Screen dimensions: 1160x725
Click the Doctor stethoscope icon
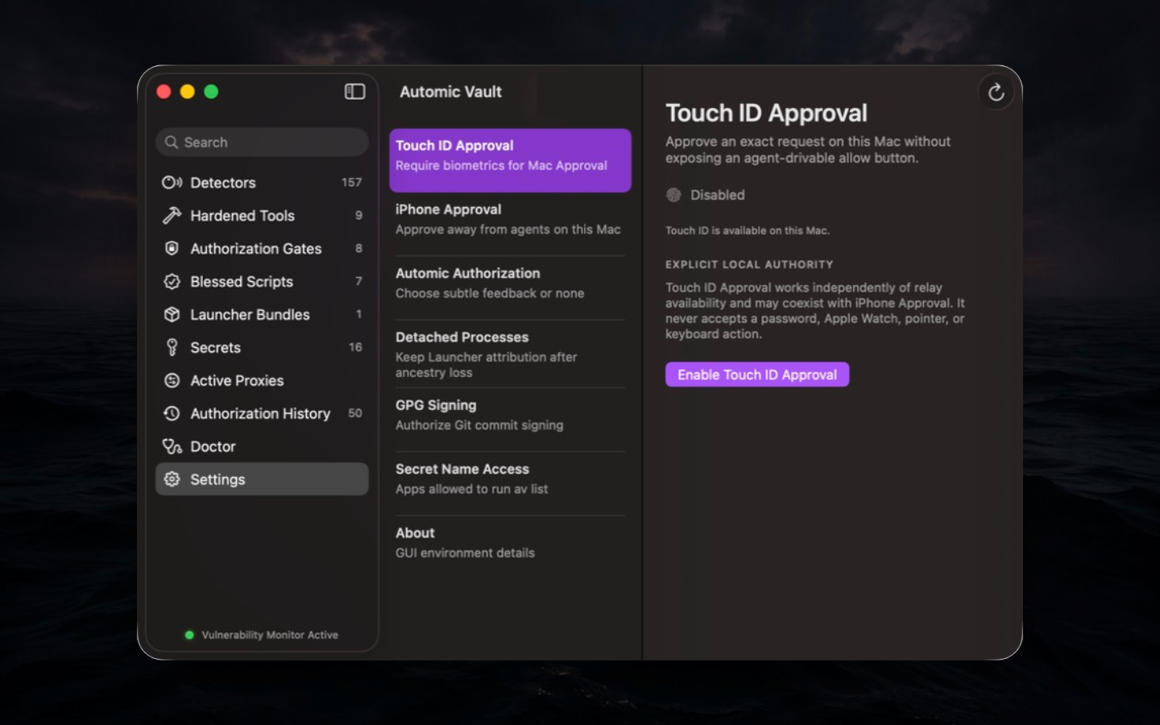coord(172,447)
